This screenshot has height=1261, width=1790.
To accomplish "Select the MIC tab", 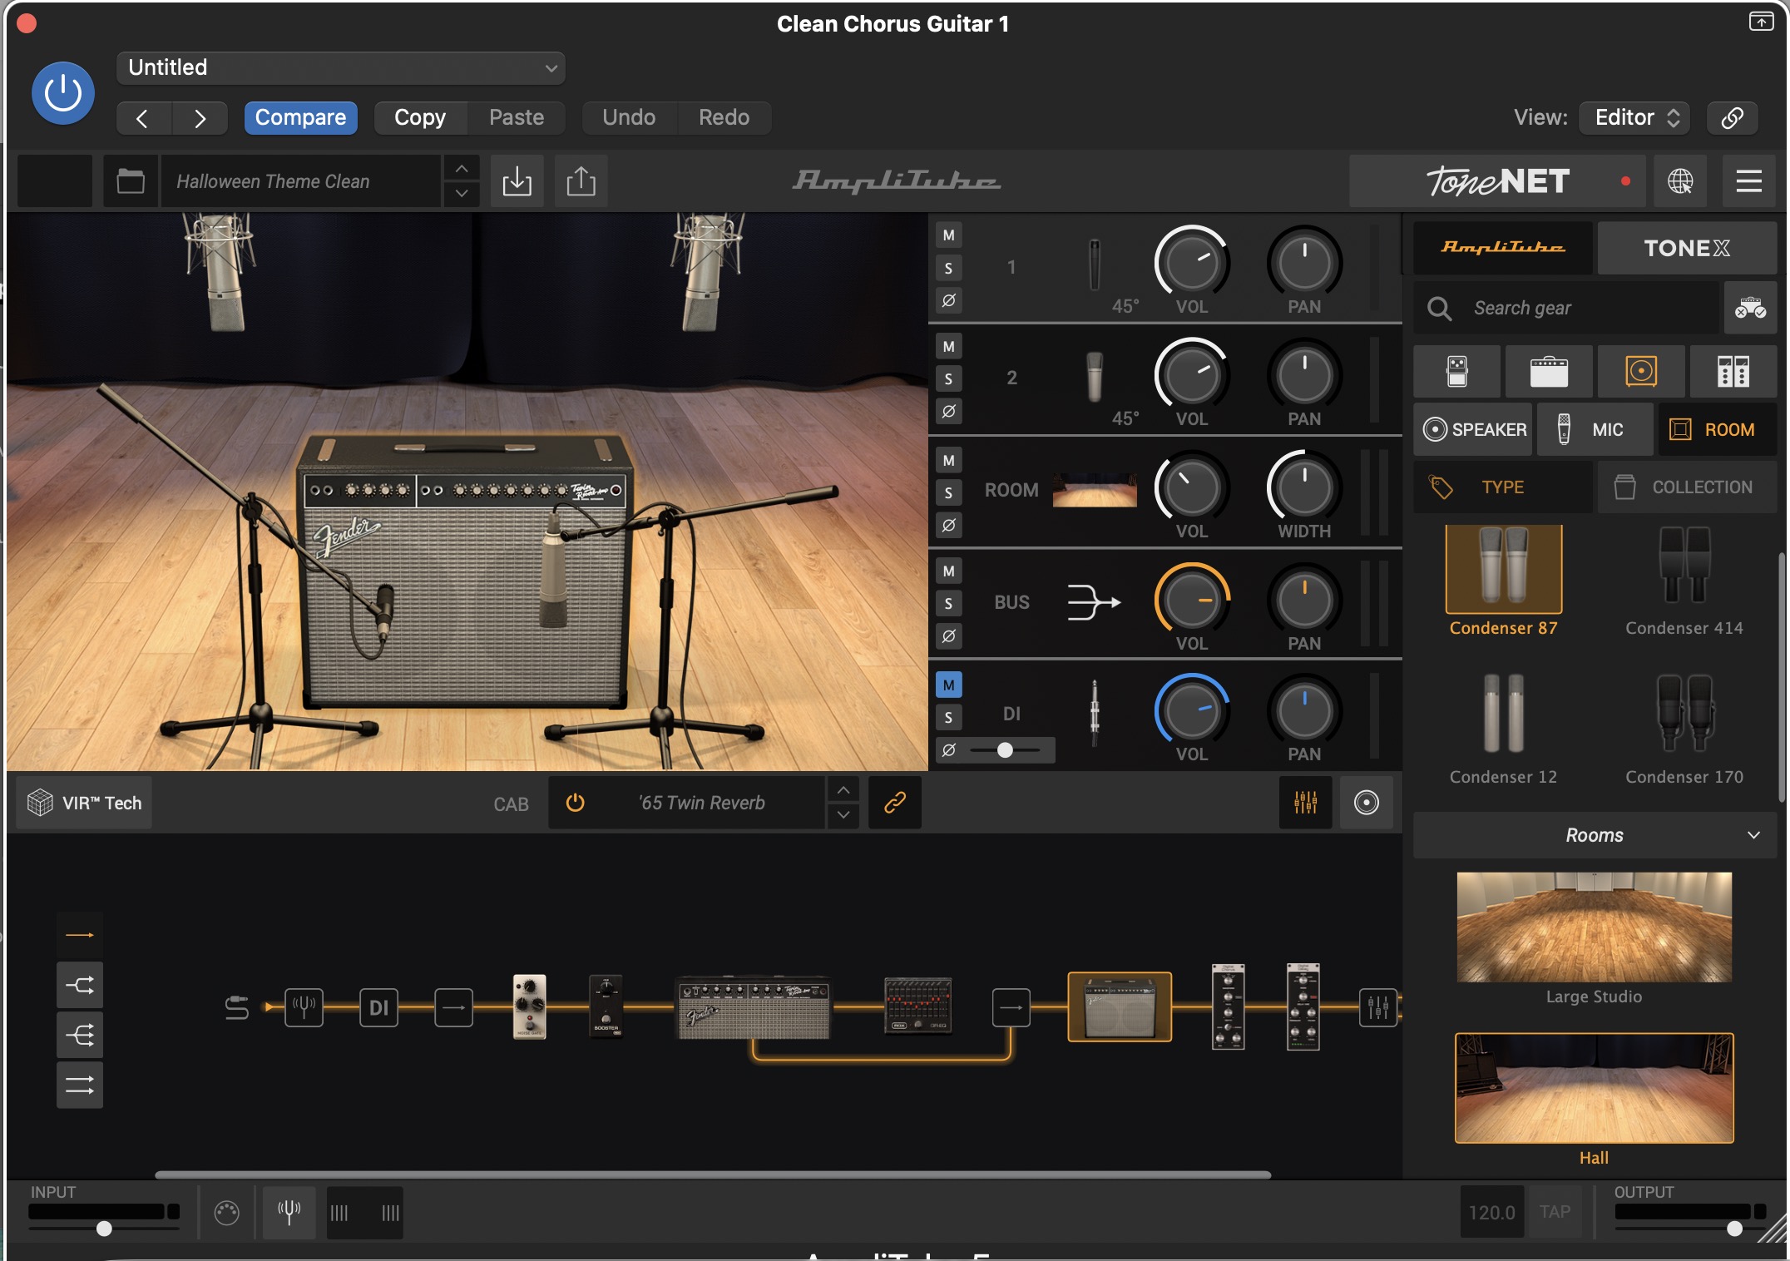I will pos(1594,429).
